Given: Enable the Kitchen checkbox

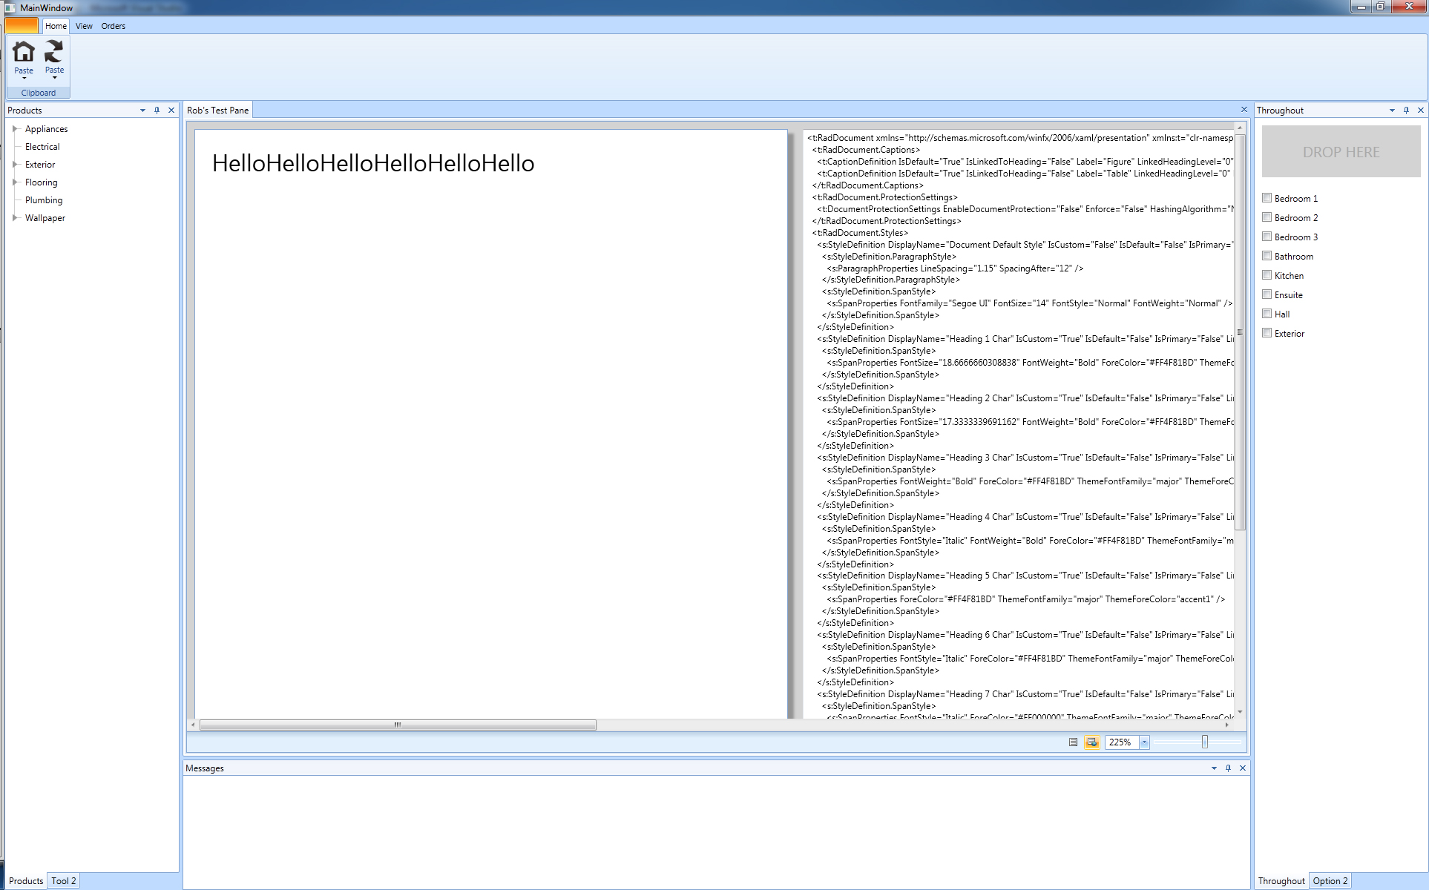Looking at the screenshot, I should pos(1267,275).
